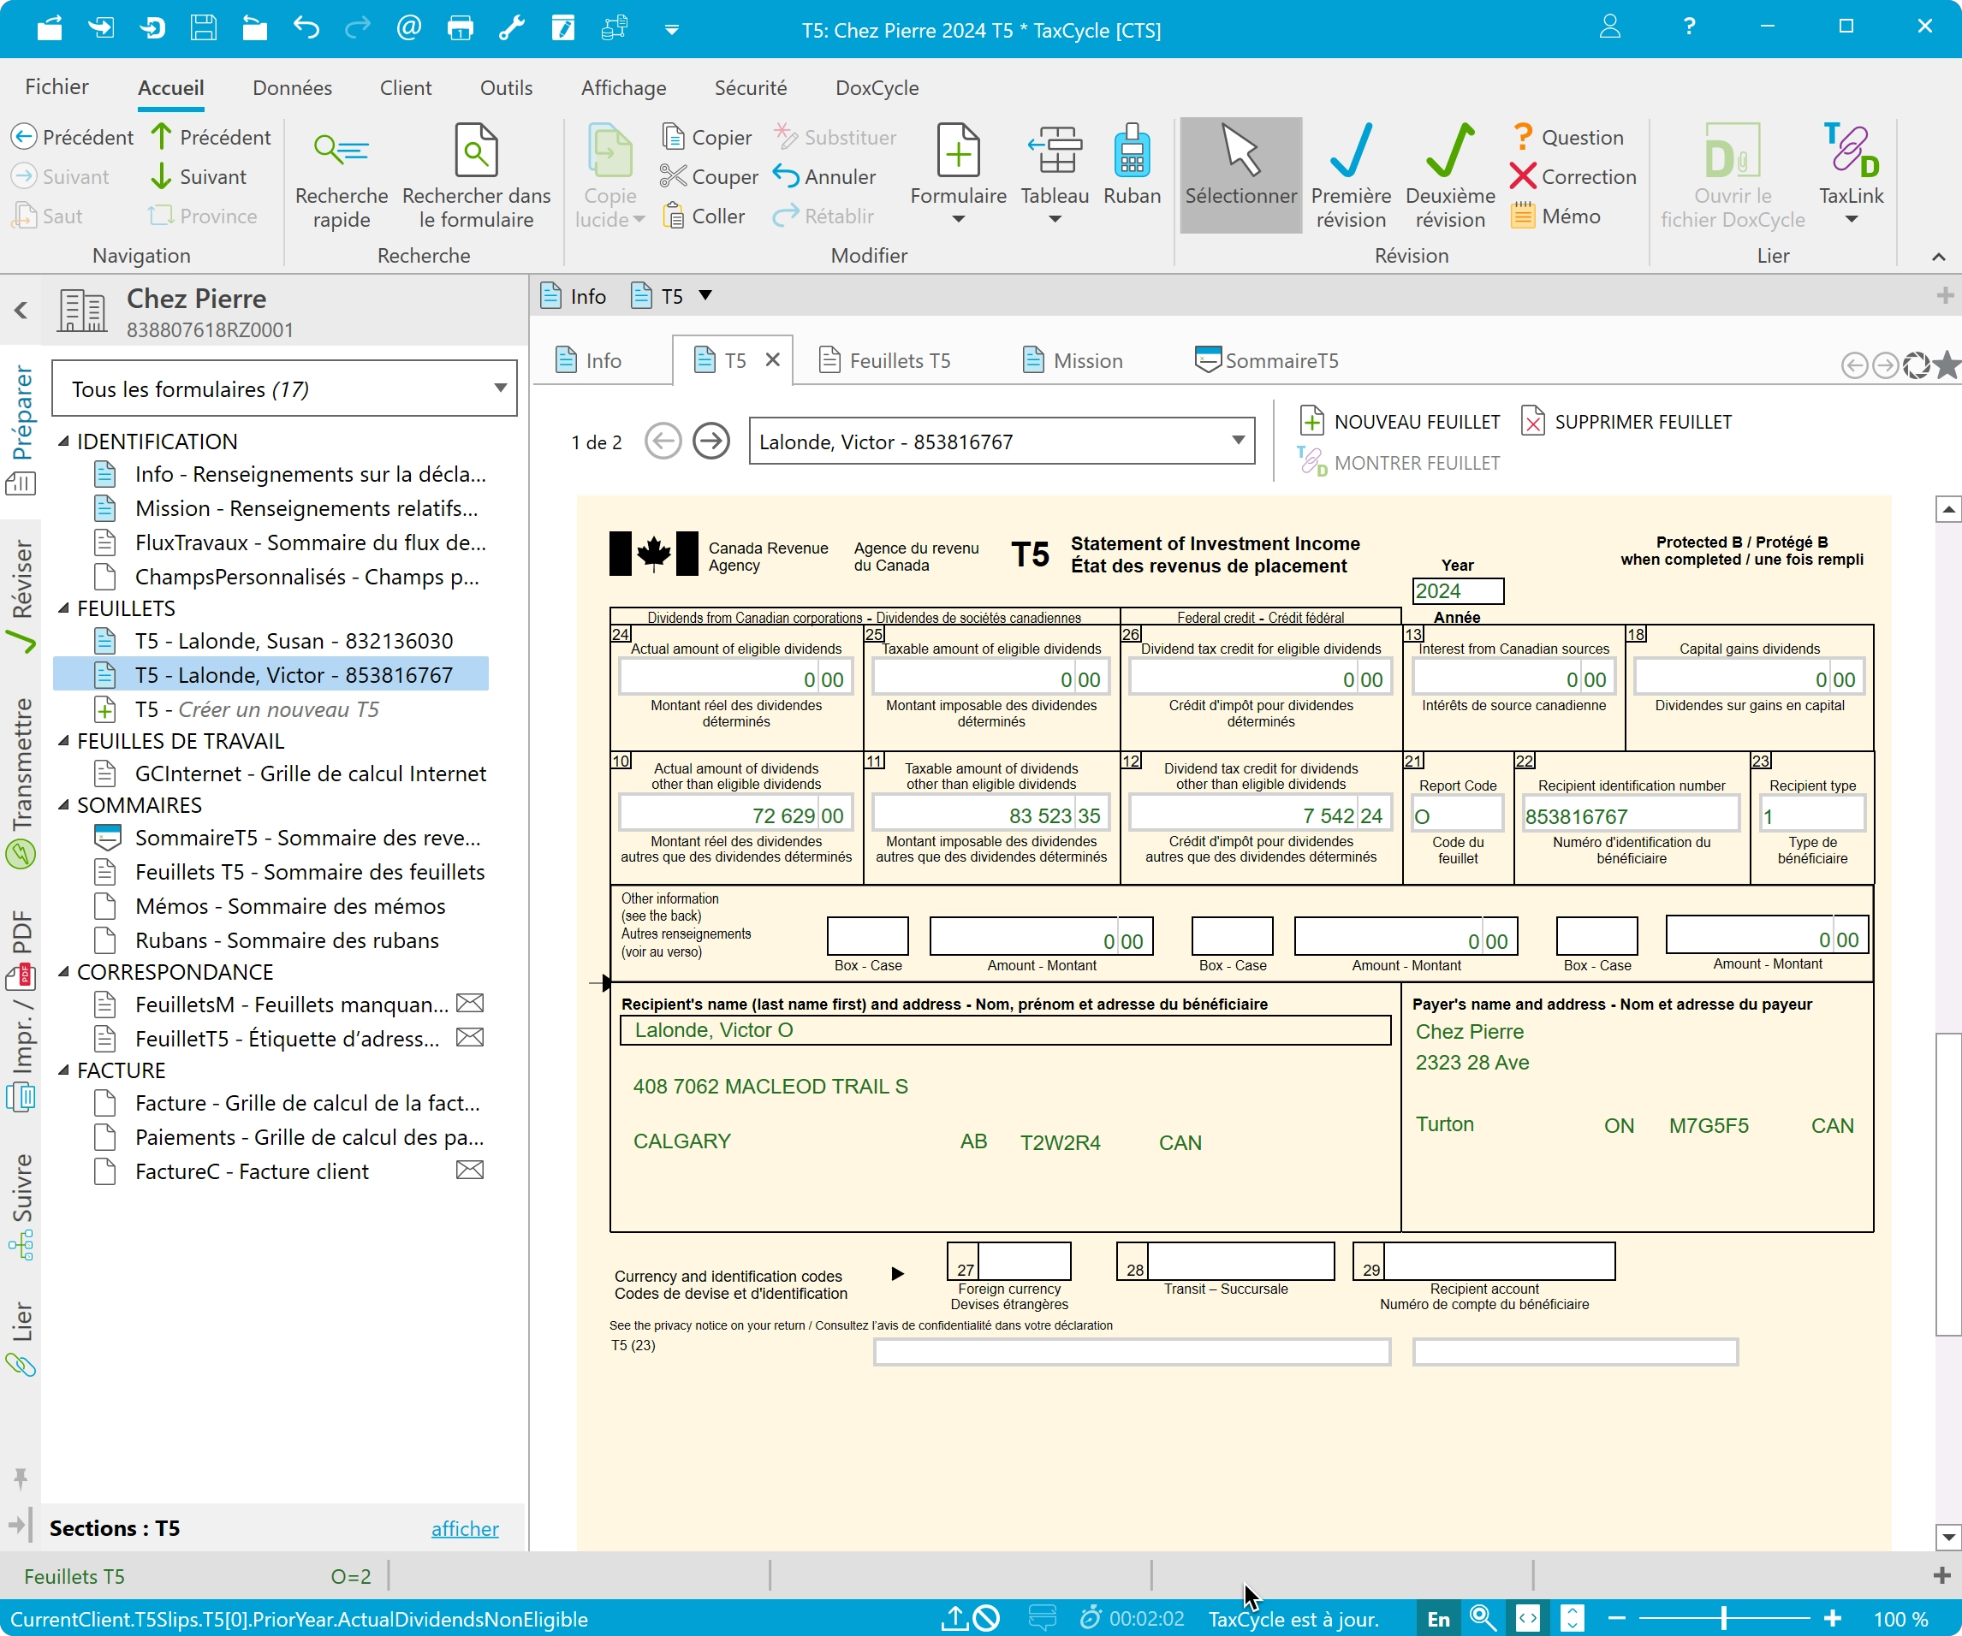The image size is (1962, 1636).
Task: Click the user account icon
Action: tap(1610, 27)
